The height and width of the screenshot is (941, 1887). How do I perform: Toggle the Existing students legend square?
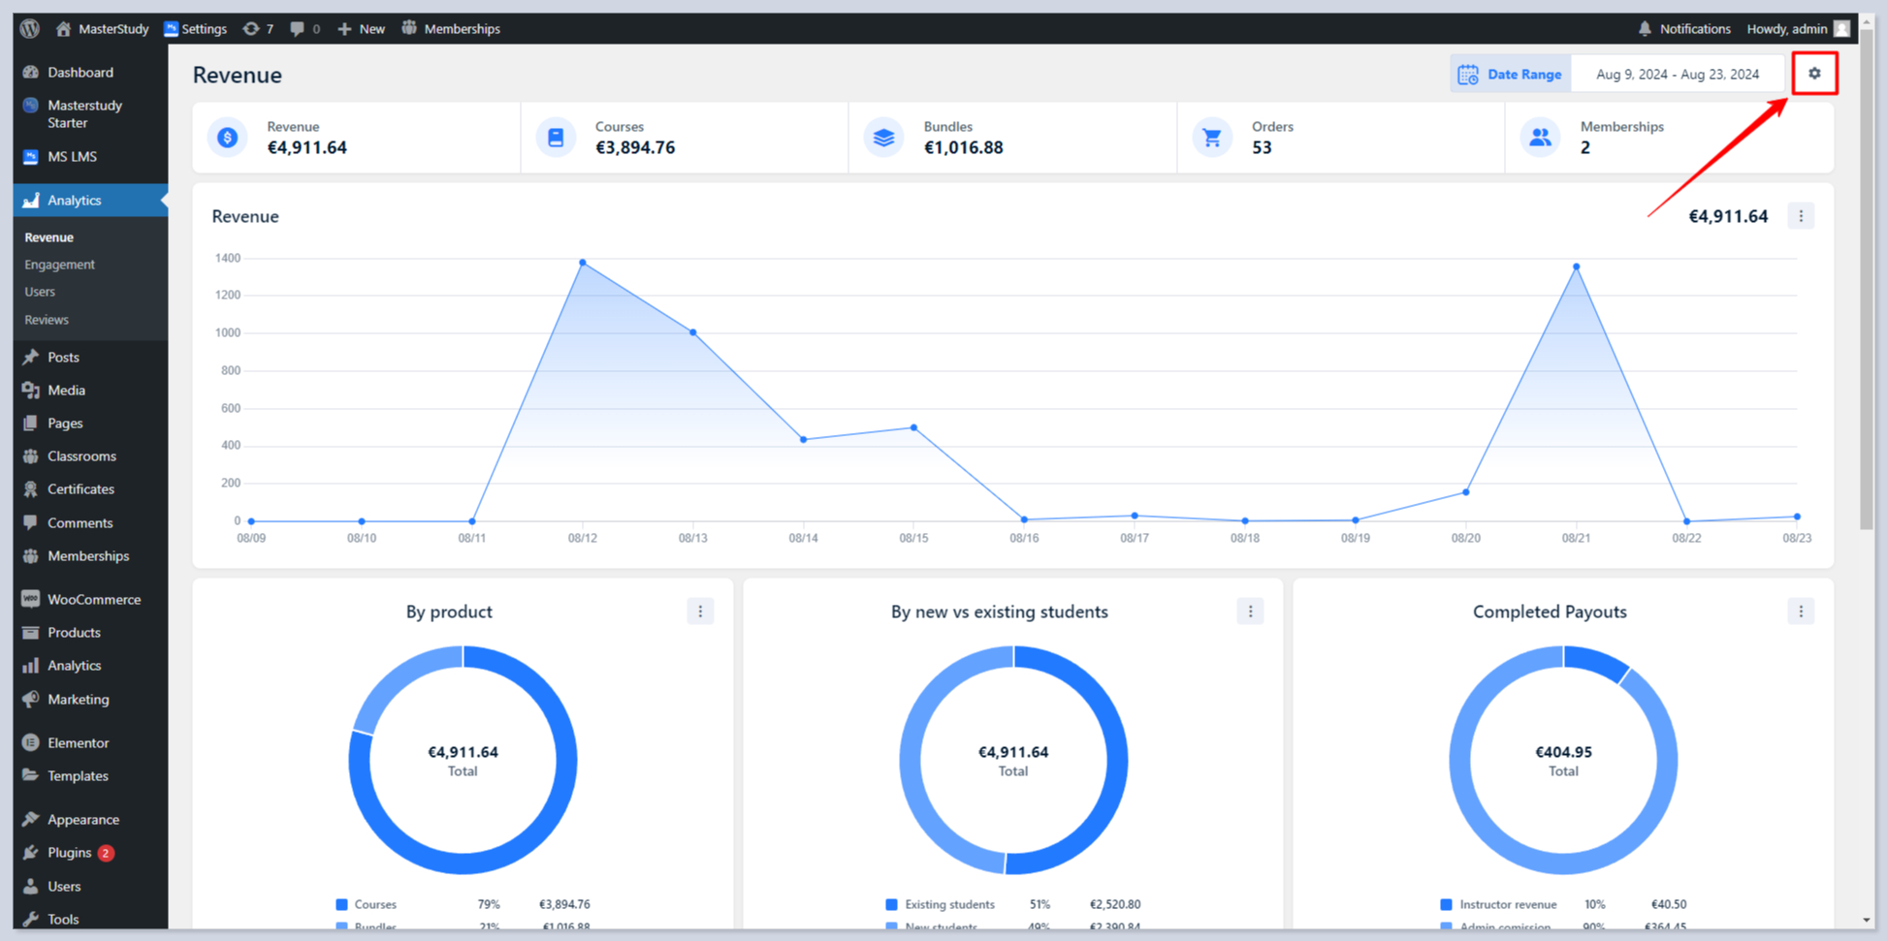click(891, 904)
